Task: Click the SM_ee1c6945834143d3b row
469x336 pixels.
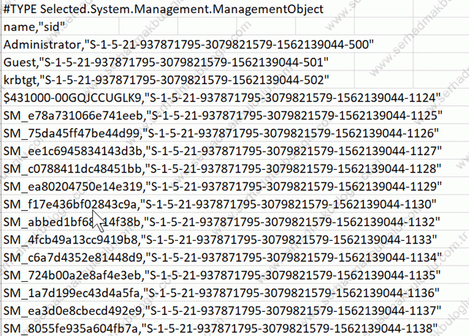Action: pos(223,151)
